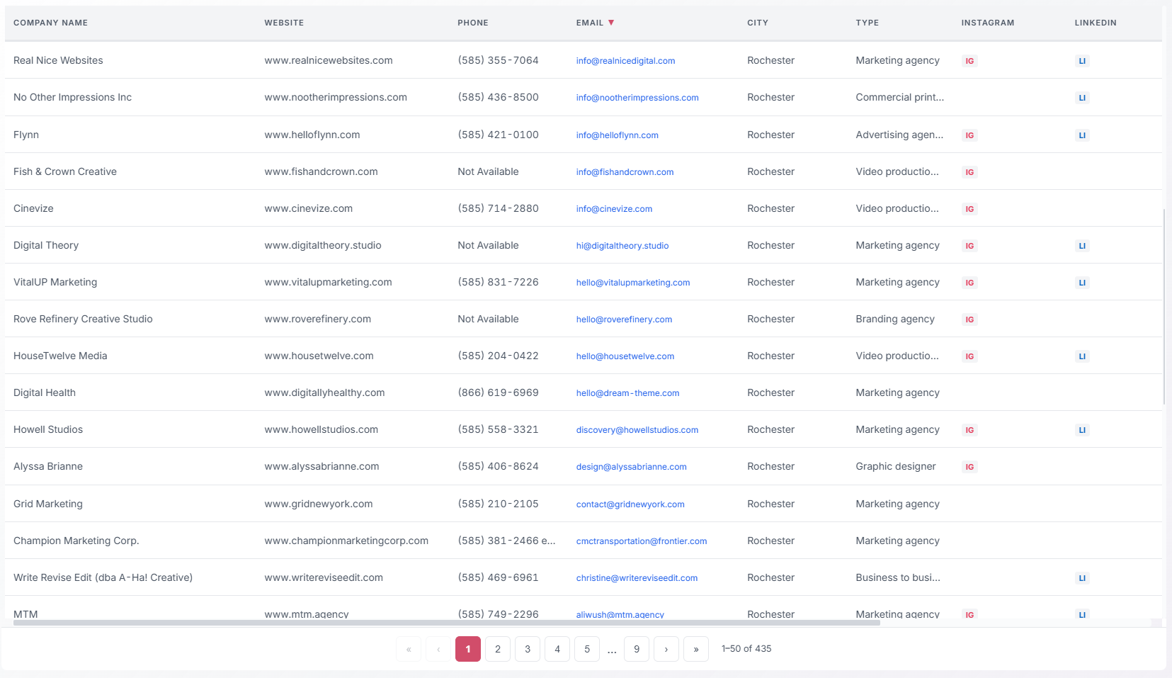Email discovery@howellstudios.com
The width and height of the screenshot is (1172, 678).
(x=637, y=430)
